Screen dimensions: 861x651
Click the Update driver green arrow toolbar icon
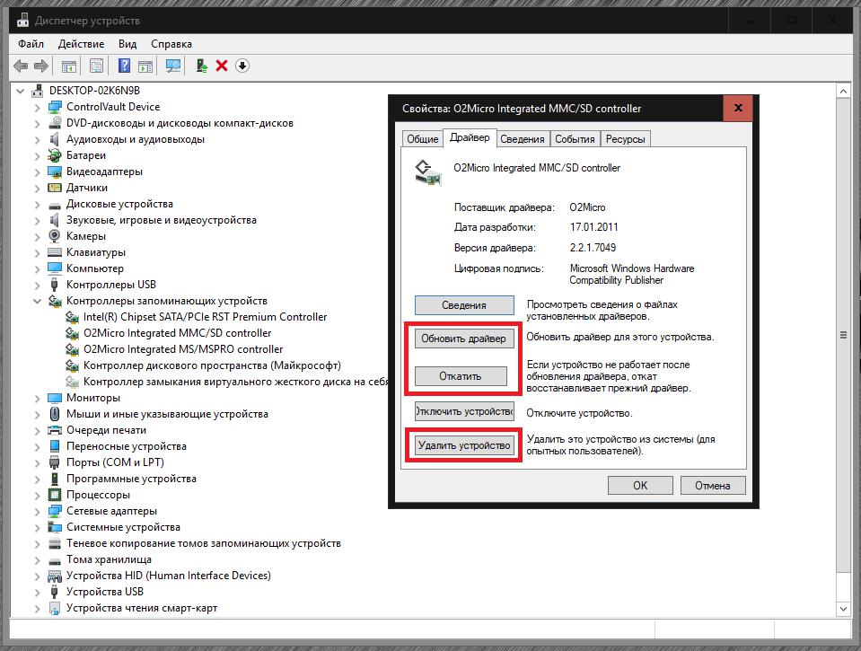(201, 66)
